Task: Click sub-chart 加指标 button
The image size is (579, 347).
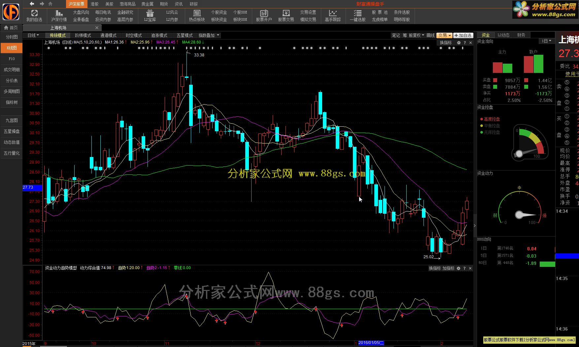Action: [449, 268]
